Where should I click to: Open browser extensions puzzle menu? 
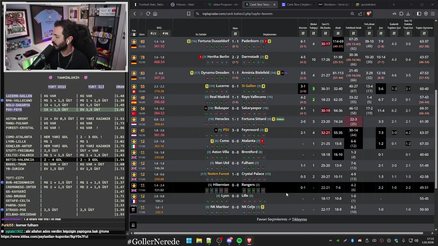[401, 14]
